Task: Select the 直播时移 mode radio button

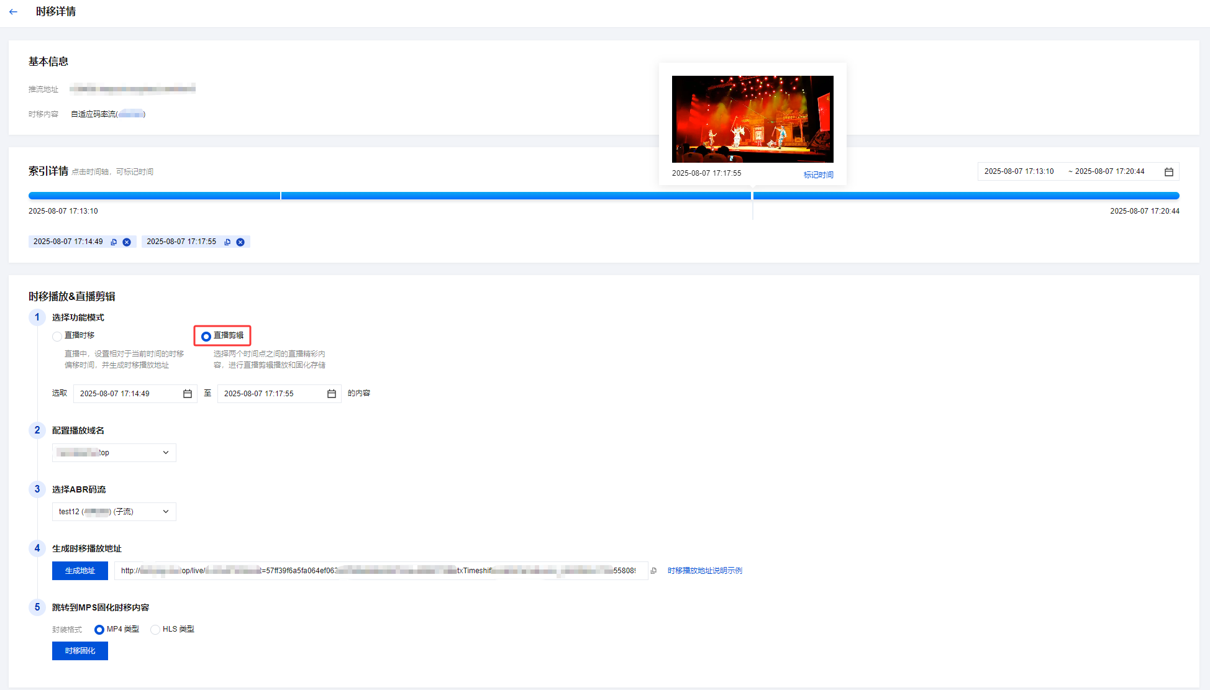Action: point(57,336)
